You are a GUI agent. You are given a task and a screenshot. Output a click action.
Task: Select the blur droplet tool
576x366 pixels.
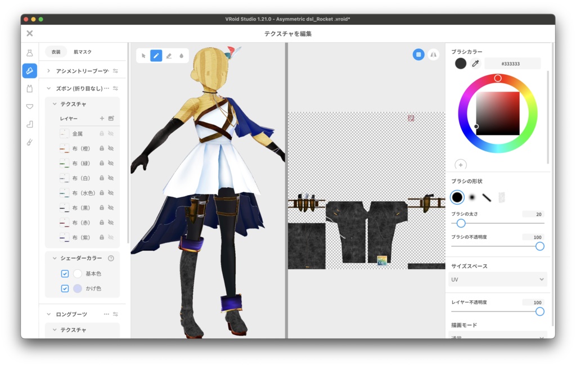[x=181, y=56]
